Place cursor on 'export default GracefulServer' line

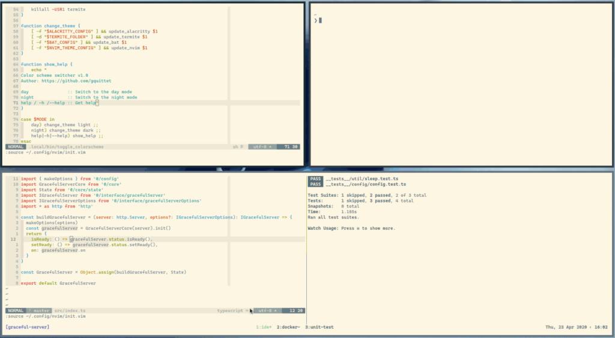(58, 283)
